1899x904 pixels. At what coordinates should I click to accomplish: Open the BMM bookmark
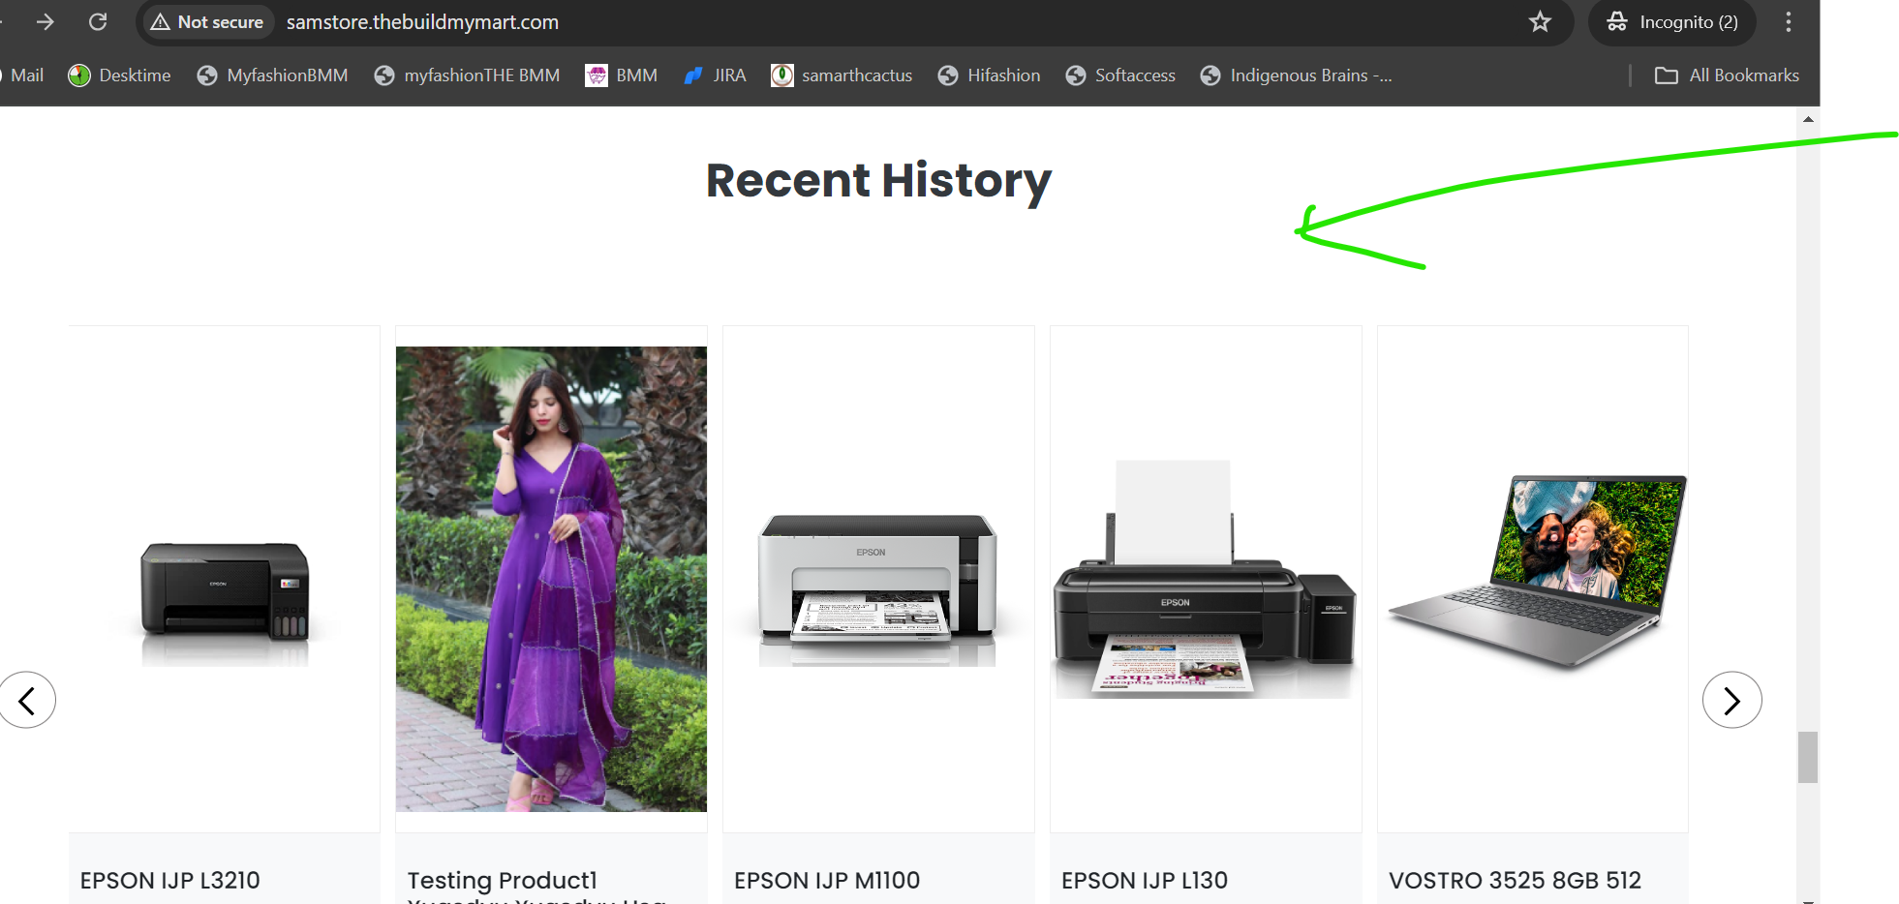[622, 75]
